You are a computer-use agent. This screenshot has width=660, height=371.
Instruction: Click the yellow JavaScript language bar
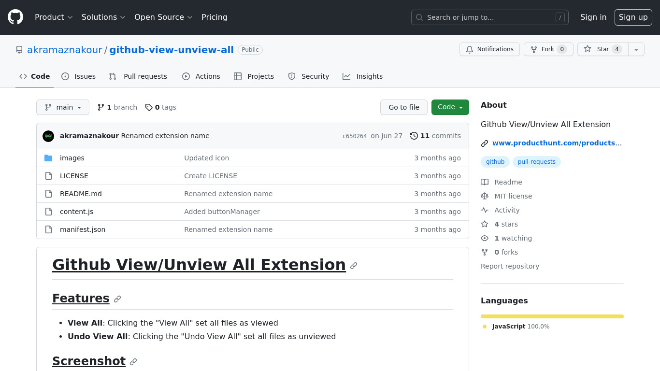[552, 316]
